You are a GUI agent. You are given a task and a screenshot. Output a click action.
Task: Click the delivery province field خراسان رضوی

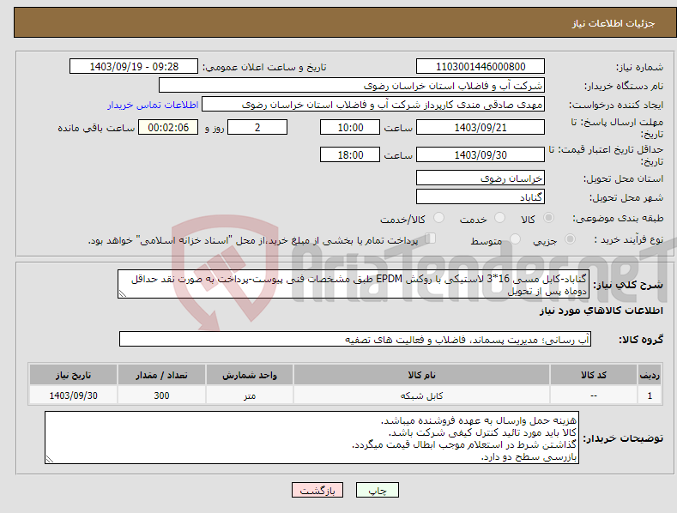481,178
